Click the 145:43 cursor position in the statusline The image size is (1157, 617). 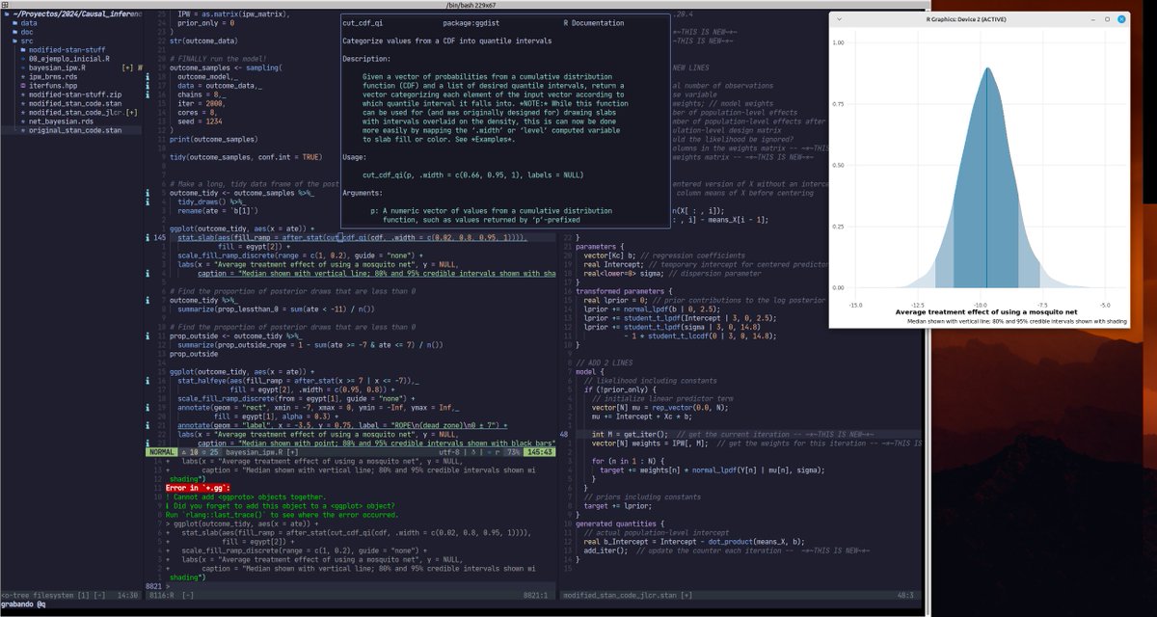click(541, 452)
